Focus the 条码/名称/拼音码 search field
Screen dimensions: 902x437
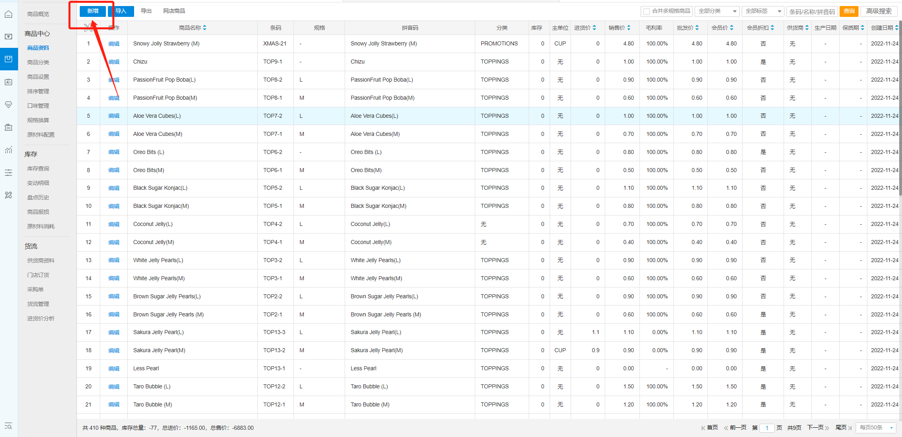(x=812, y=12)
